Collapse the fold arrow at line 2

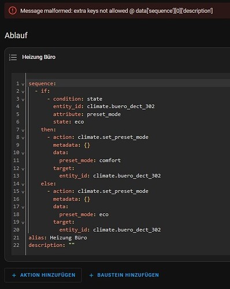(x=23, y=92)
